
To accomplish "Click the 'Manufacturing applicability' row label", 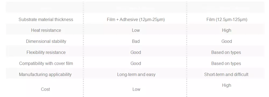I will [45, 74].
